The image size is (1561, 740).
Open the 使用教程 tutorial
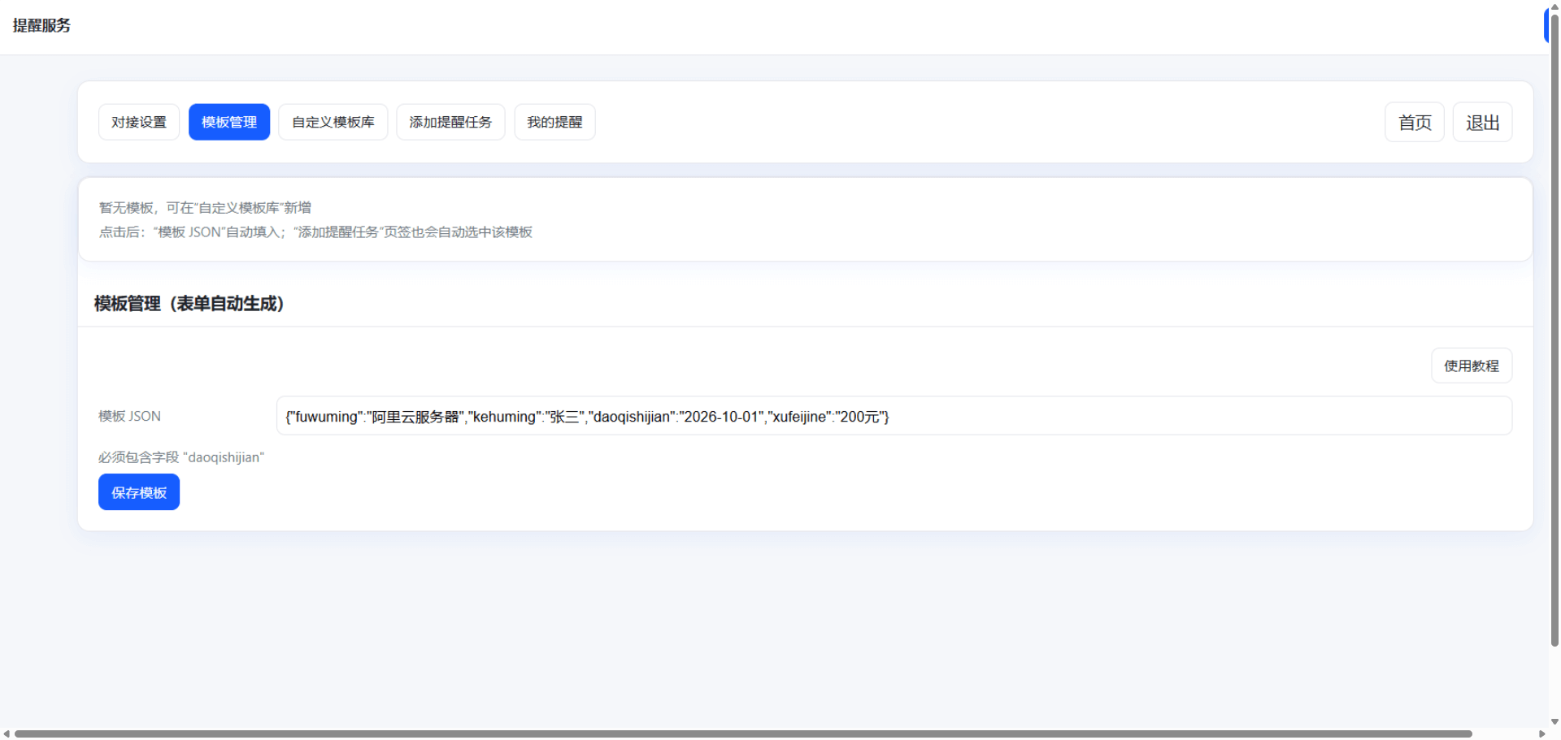(x=1471, y=366)
